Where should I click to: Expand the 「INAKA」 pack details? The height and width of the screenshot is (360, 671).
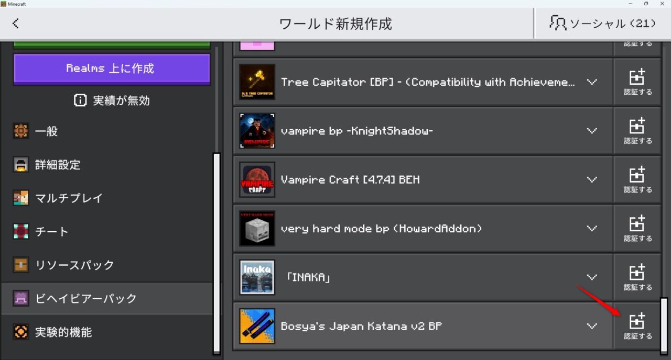[x=592, y=277]
